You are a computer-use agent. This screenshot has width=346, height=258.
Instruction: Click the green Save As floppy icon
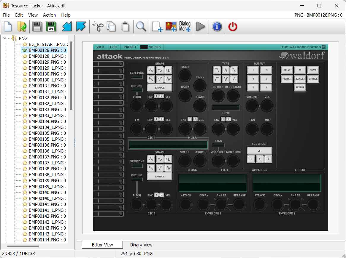[x=51, y=27]
